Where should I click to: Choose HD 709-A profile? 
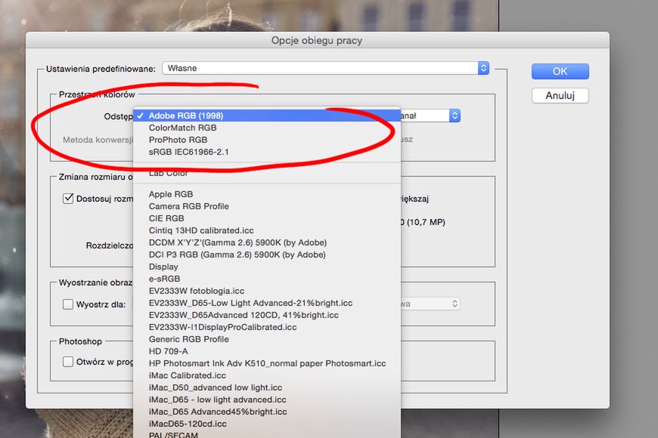click(267, 351)
